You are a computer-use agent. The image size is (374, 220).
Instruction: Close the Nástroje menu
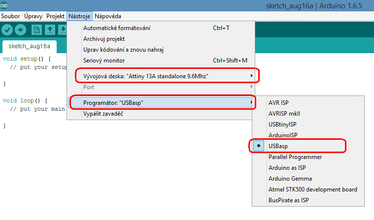[79, 16]
